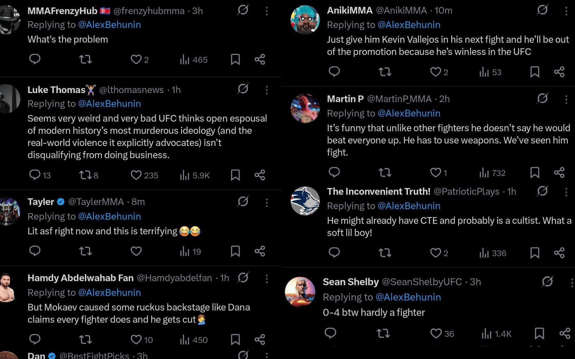Viewport: 575px width, 359px height.
Task: Reply to Luke Thomas's tweet
Action: (x=35, y=175)
